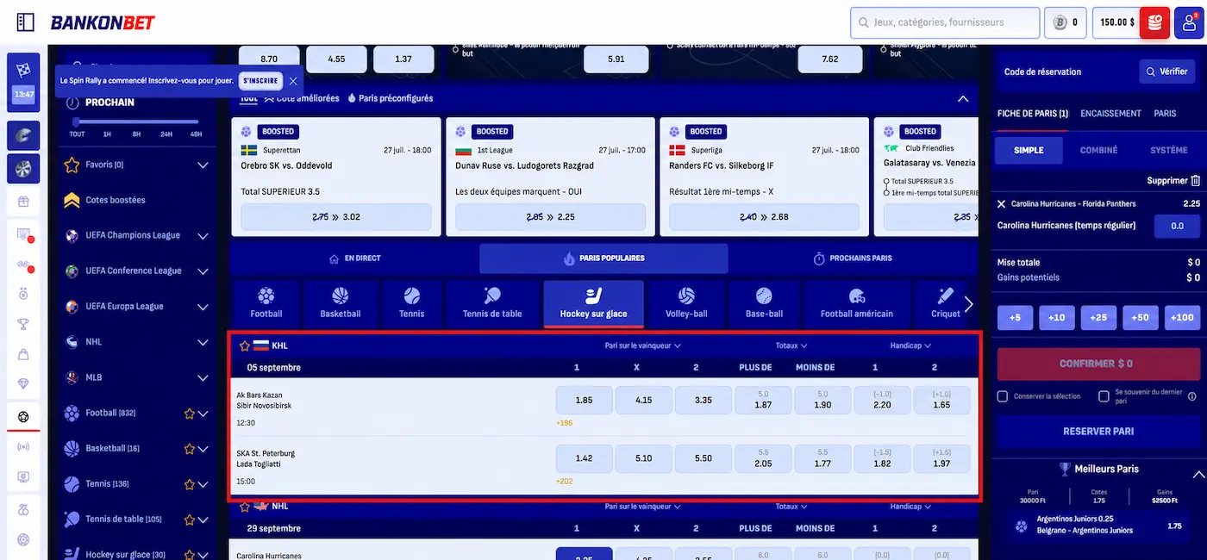The width and height of the screenshot is (1207, 560).
Task: Click the RESERVER PARI button
Action: point(1098,432)
